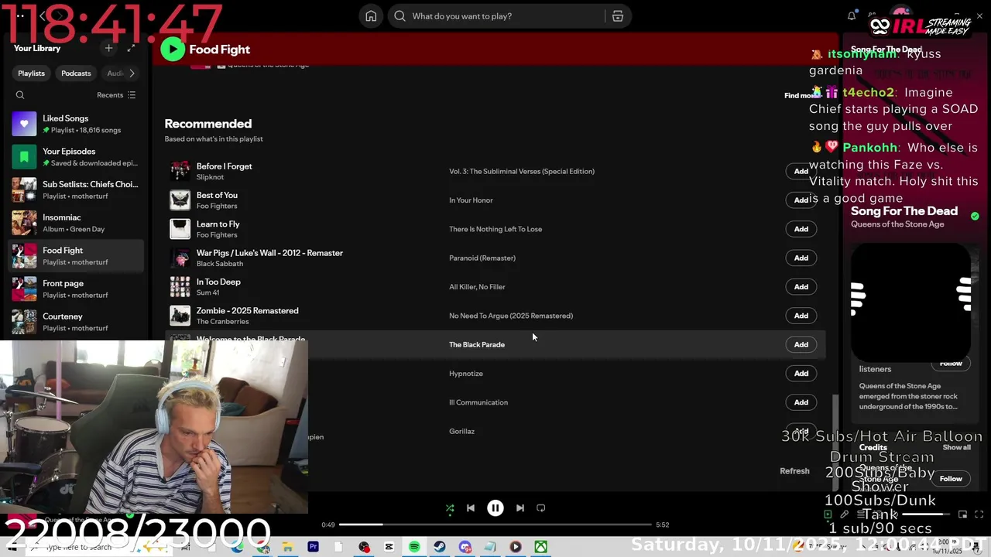Click Before I Forget album art thumbnail
Screen dimensions: 991x557
pos(180,171)
